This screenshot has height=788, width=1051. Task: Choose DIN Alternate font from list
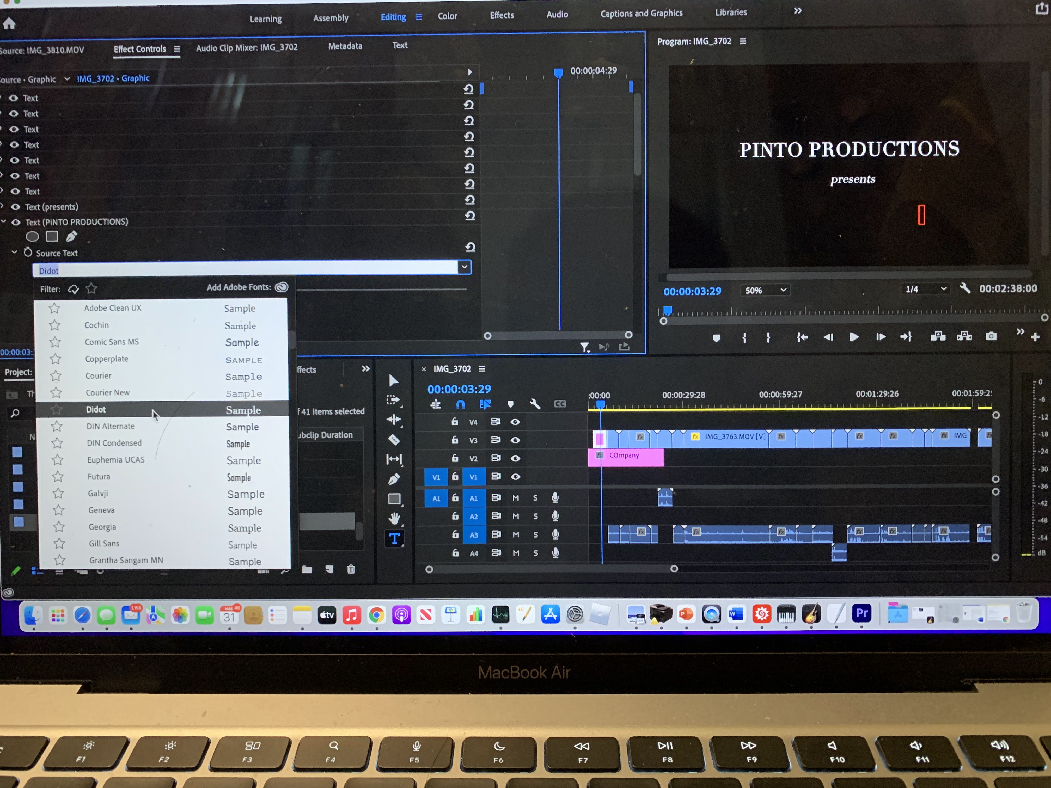[x=110, y=427]
